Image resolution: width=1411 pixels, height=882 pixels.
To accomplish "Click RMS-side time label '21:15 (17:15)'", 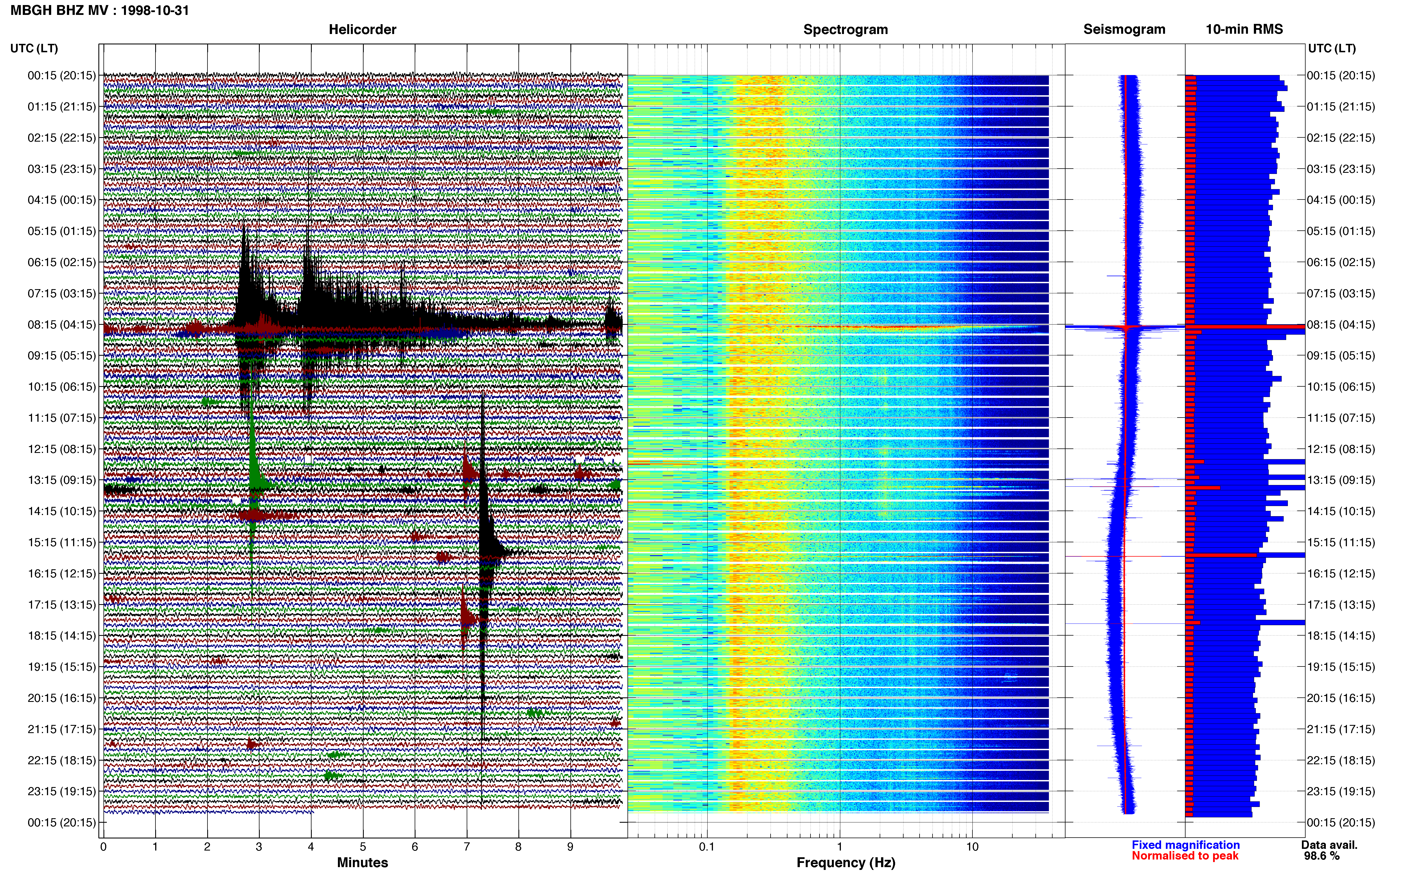I will [x=1341, y=729].
